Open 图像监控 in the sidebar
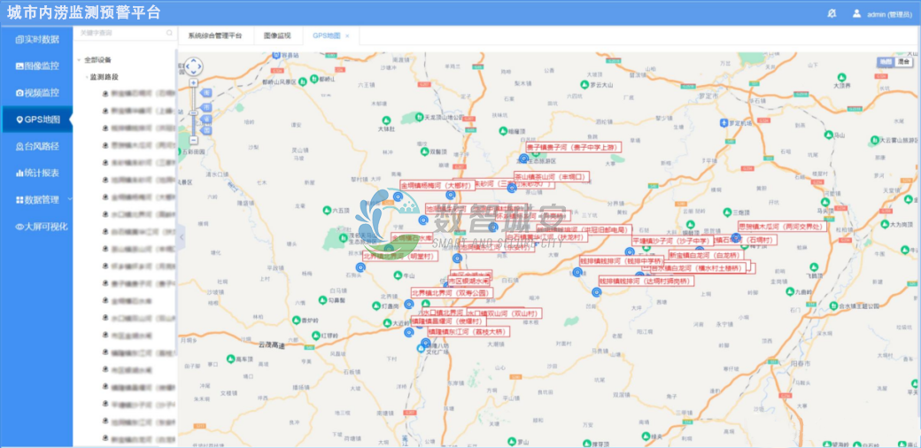921x448 pixels. (37, 66)
